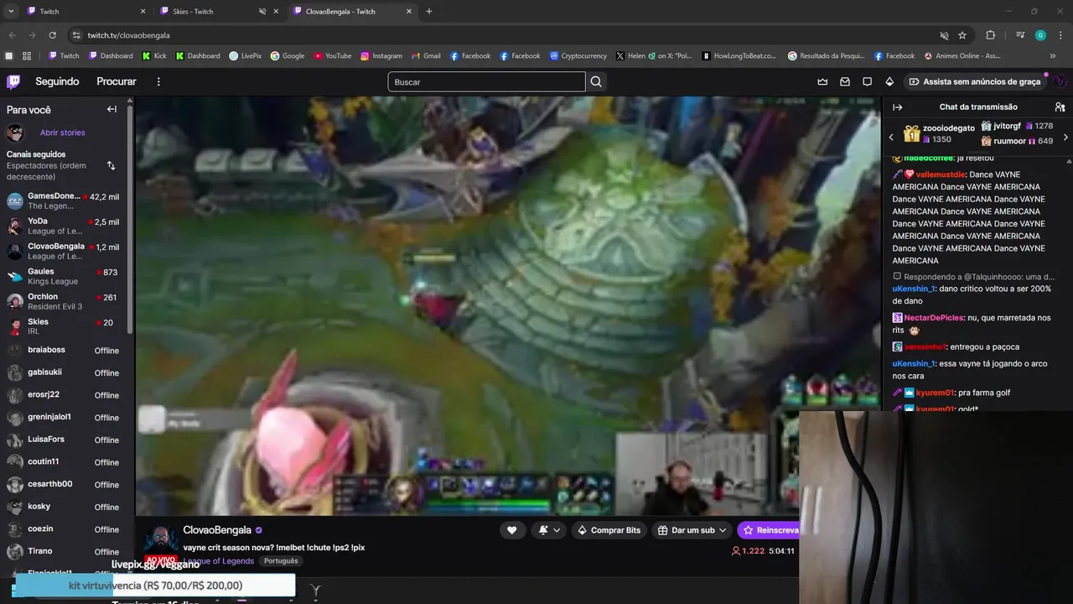Screen dimensions: 1073x604
Task: Bookmark this page with the star
Action: (962, 35)
